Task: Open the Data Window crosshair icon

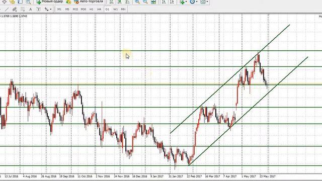Action: [x=4, y=2]
